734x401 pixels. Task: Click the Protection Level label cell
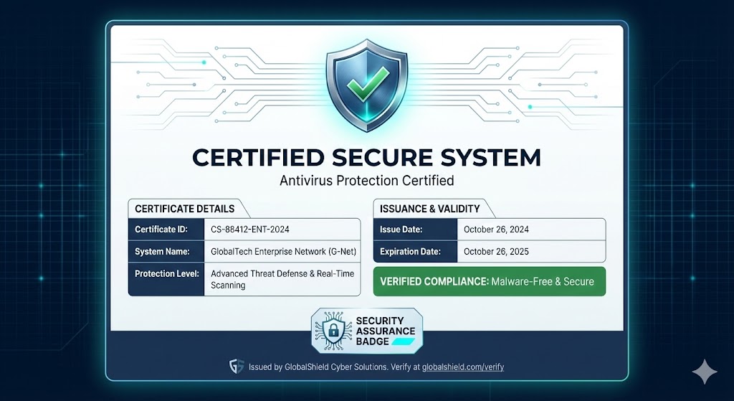click(166, 279)
